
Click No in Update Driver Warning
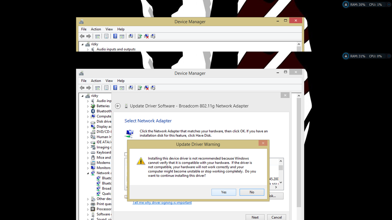[252, 192]
